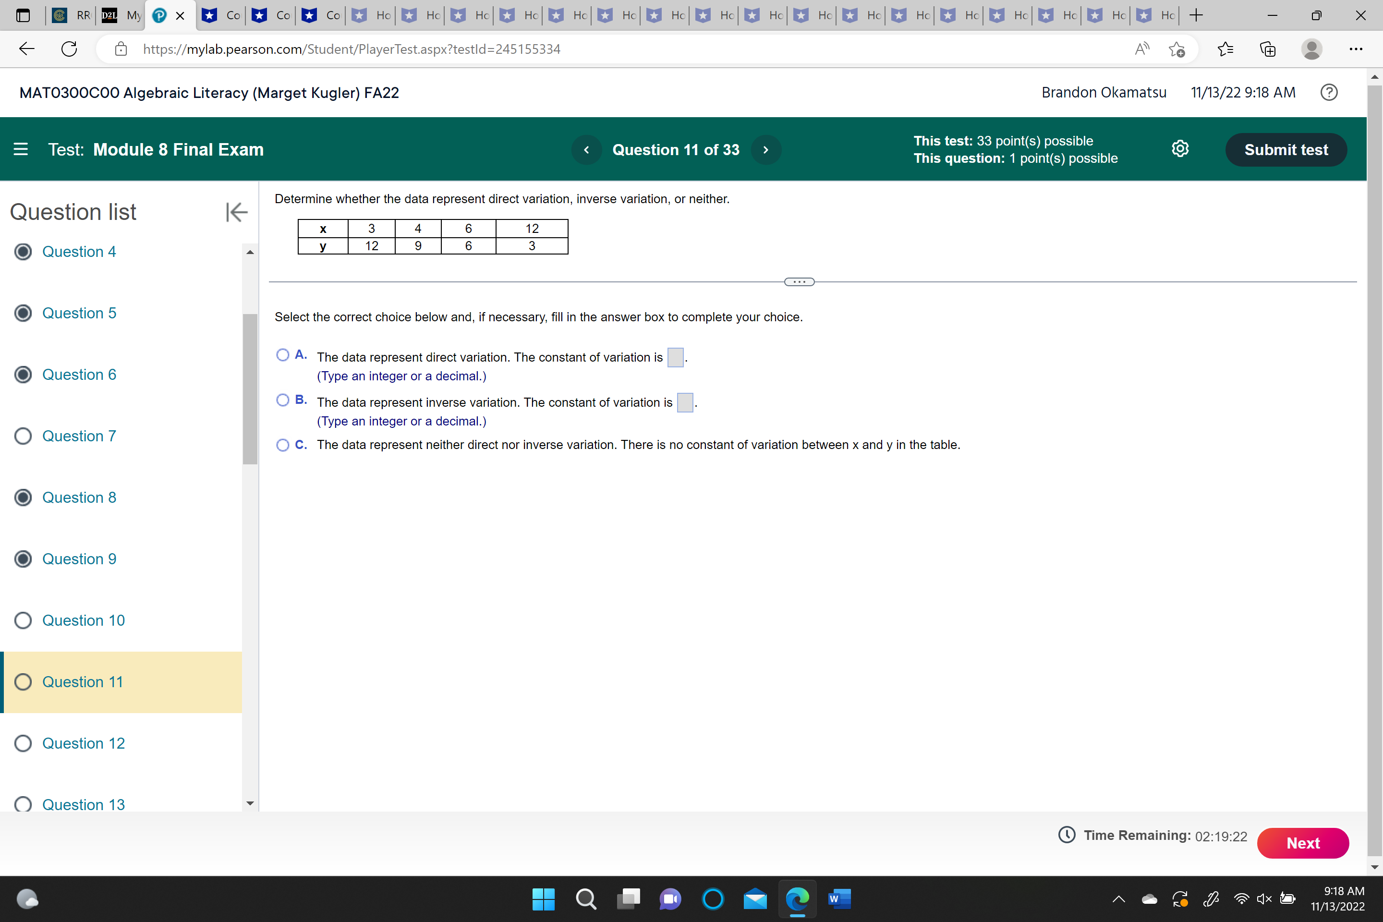Open the test settings gear icon

coord(1179,149)
